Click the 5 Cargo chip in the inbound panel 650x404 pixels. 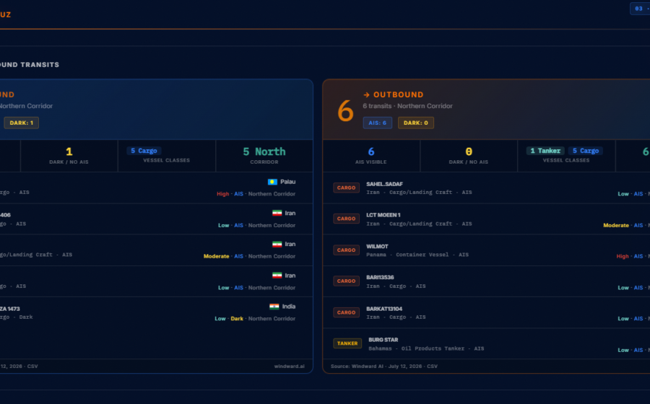click(x=144, y=151)
